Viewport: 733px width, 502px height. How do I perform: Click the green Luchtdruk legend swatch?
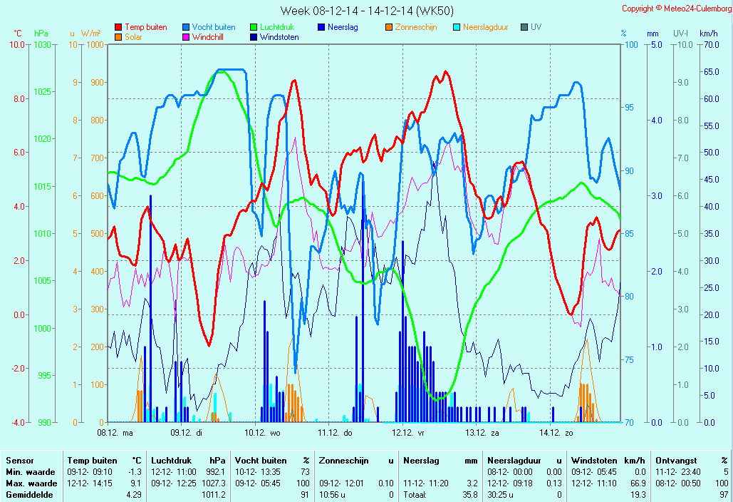pyautogui.click(x=254, y=28)
